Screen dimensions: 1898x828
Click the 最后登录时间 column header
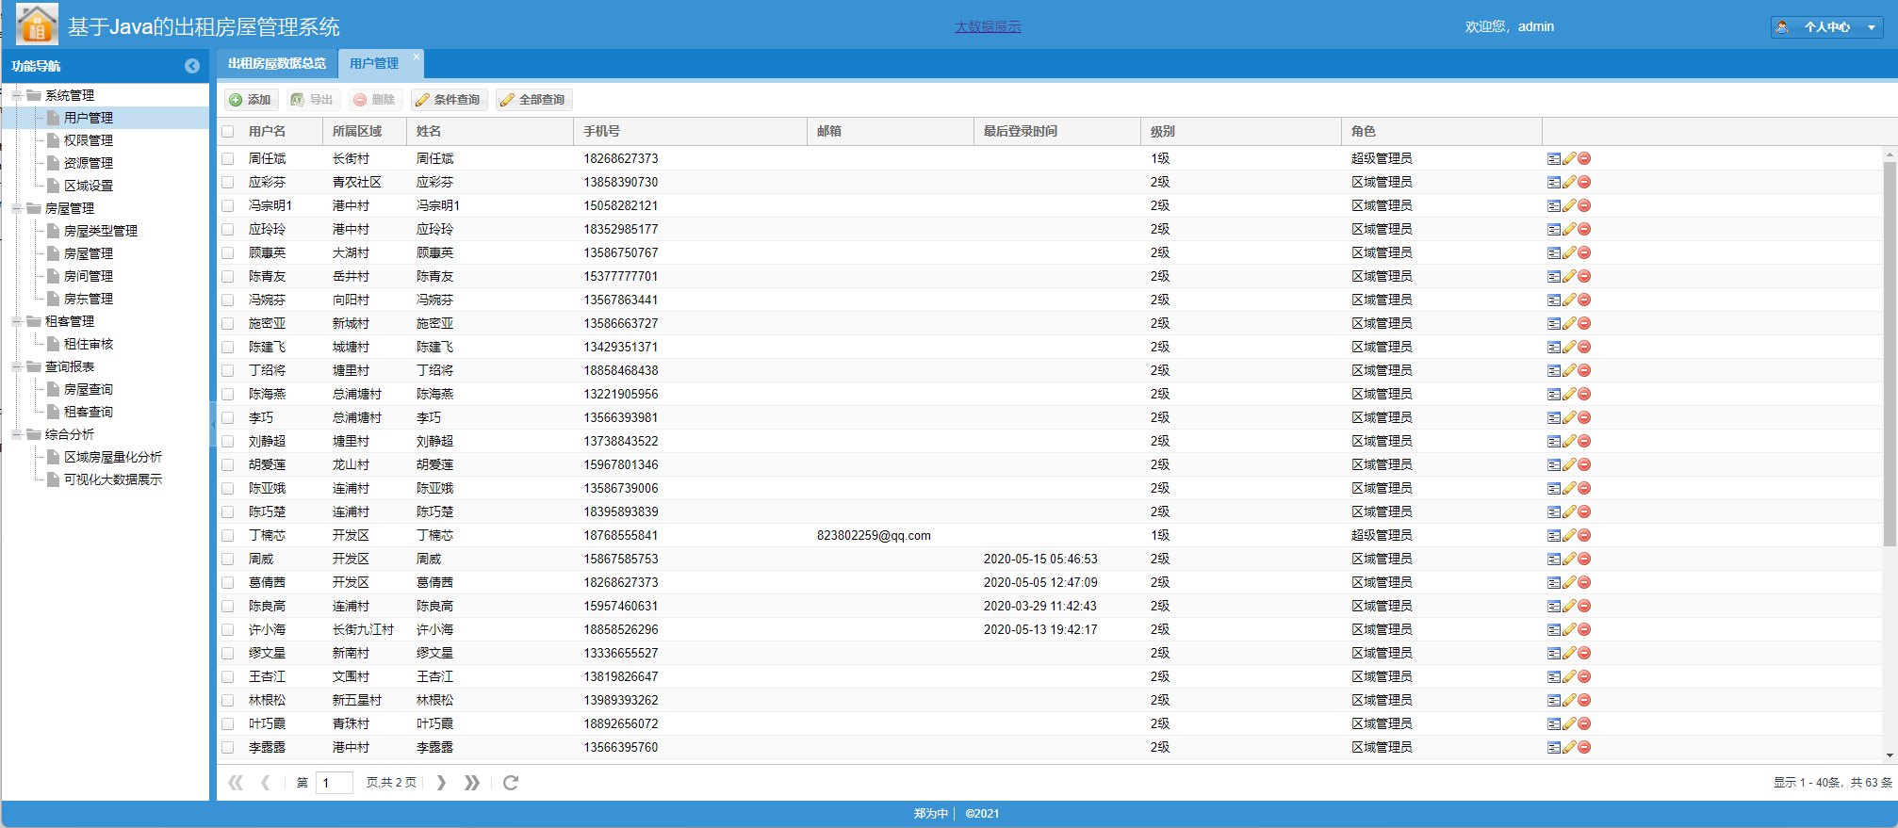pos(1056,132)
